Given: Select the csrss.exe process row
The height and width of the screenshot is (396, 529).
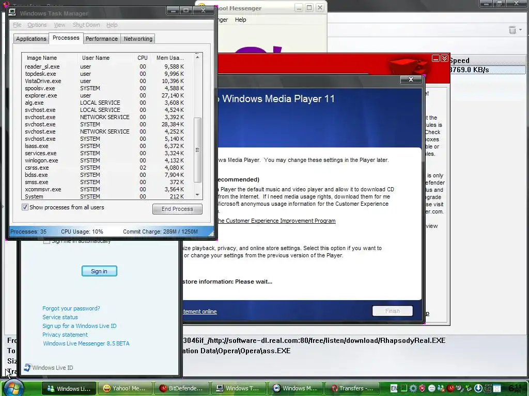Looking at the screenshot, I should pos(107,168).
